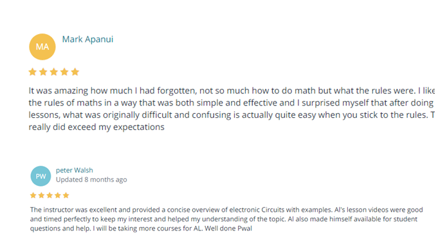Image resolution: width=447 pixels, height=251 pixels.
Task: Click Mark Apanui's review text starting 'It was amazing'
Action: [232, 109]
